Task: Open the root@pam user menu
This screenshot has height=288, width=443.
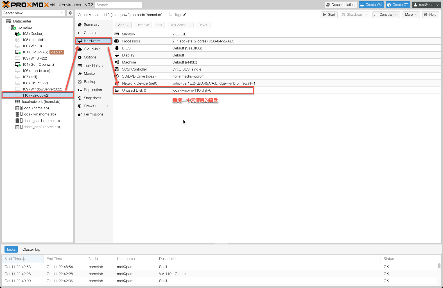Action: tap(426, 5)
